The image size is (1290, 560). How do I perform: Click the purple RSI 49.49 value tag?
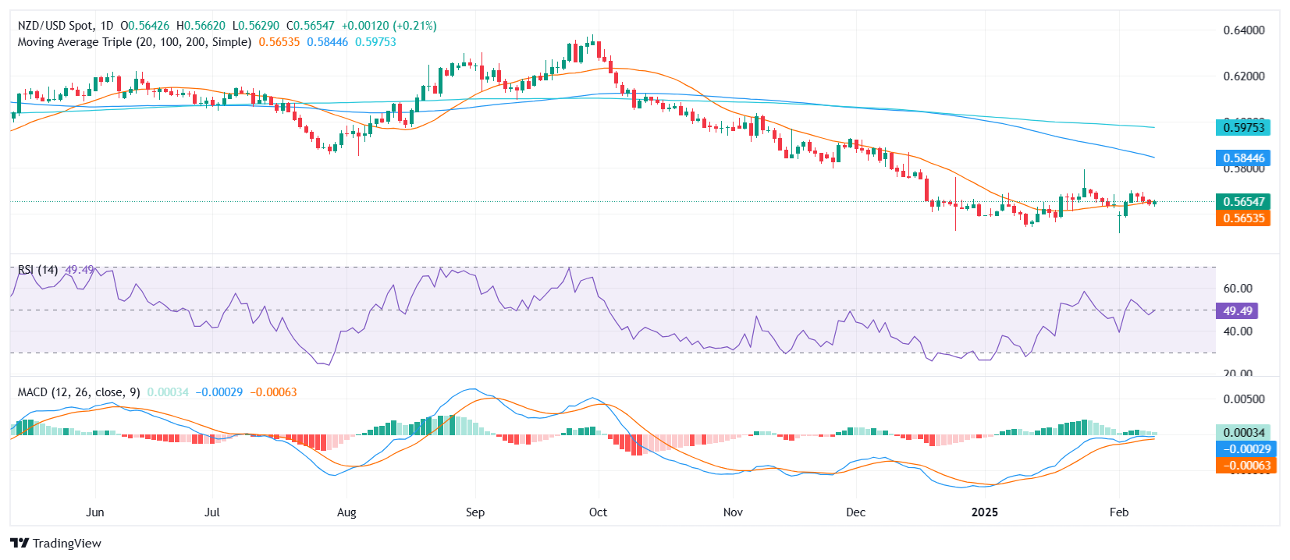pyautogui.click(x=1237, y=311)
